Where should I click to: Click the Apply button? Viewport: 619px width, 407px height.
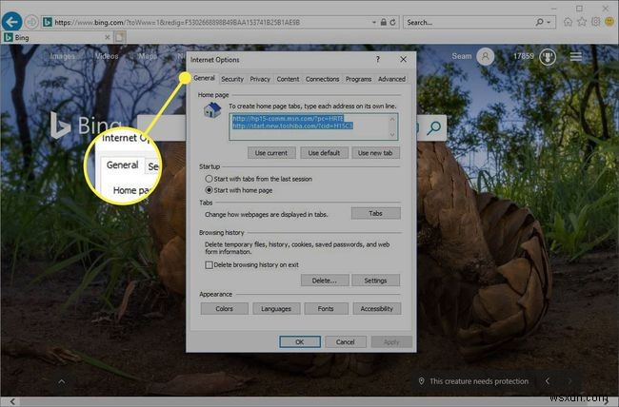pyautogui.click(x=391, y=342)
